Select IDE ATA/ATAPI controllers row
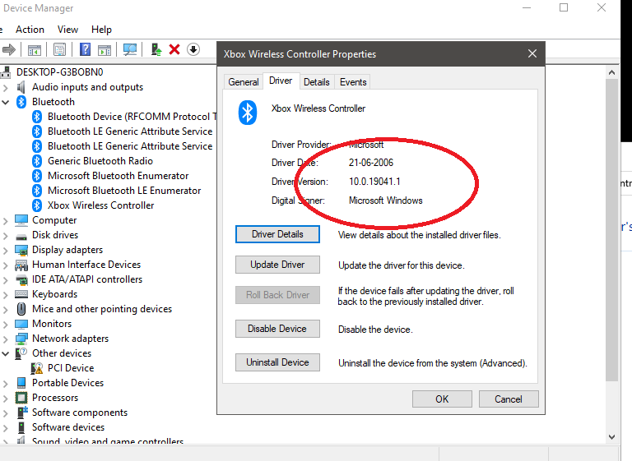This screenshot has height=461, width=632. coord(87,279)
